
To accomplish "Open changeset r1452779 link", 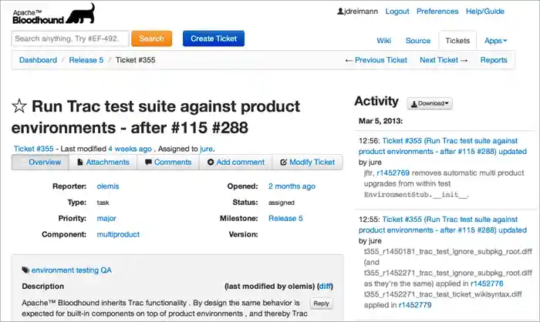I will point(415,305).
